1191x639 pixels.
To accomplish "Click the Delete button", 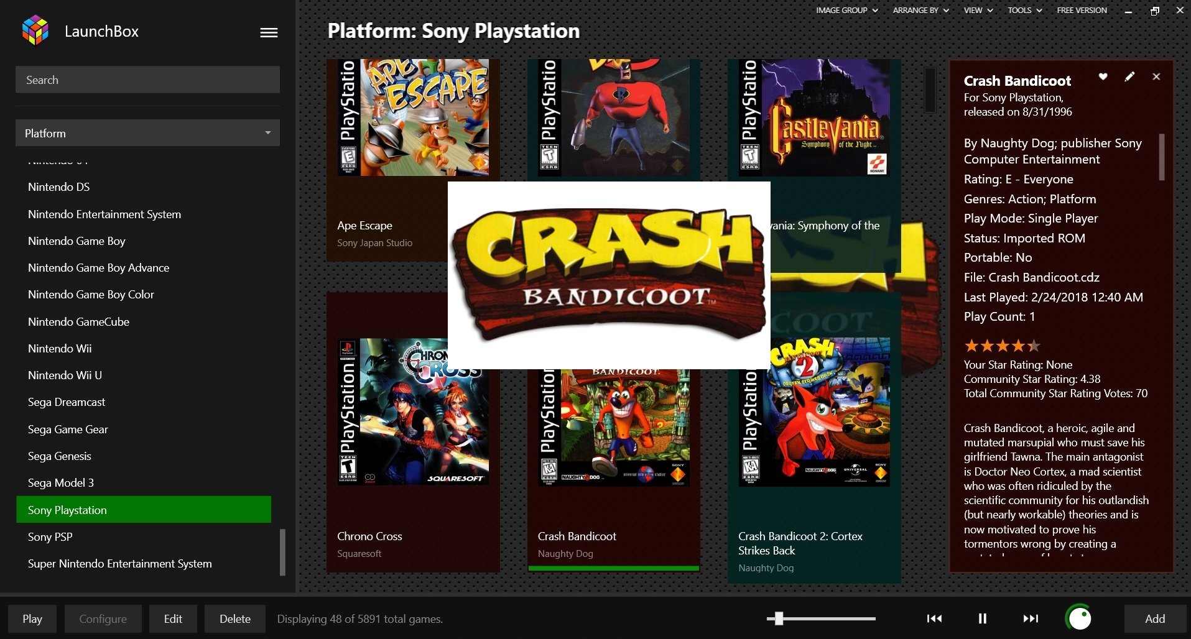I will pos(235,618).
